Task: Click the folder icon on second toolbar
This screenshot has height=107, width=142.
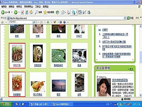Action: [41, 22]
